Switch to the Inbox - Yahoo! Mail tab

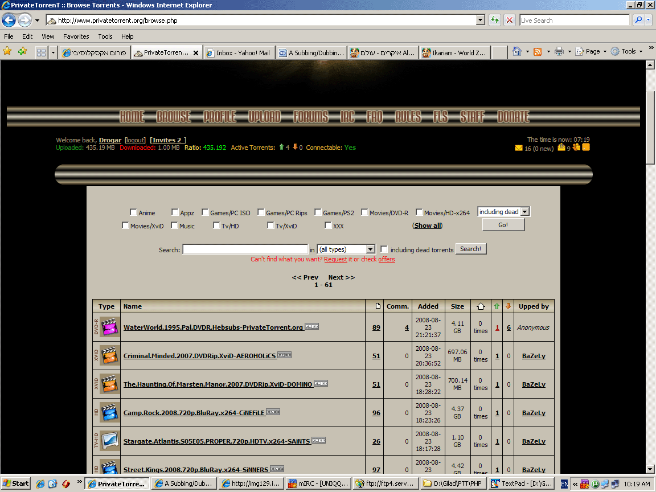239,53
